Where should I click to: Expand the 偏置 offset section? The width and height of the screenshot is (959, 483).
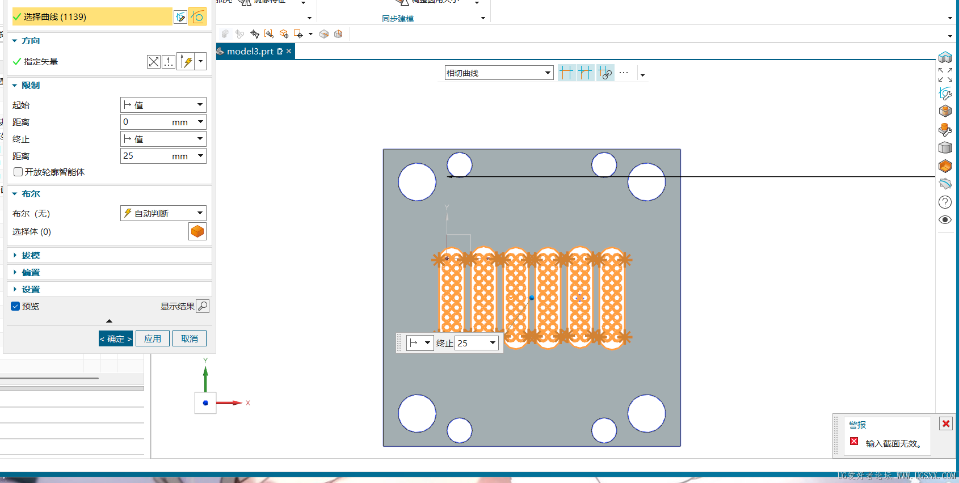[31, 273]
